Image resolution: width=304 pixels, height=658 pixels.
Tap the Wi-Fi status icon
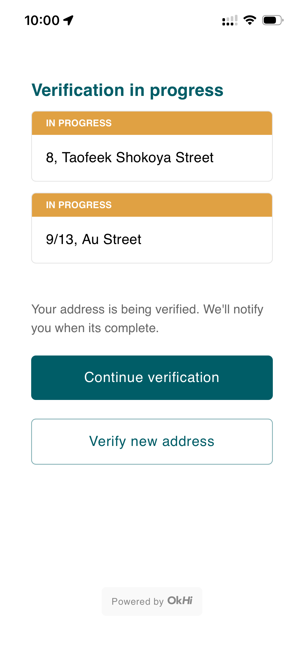(250, 20)
